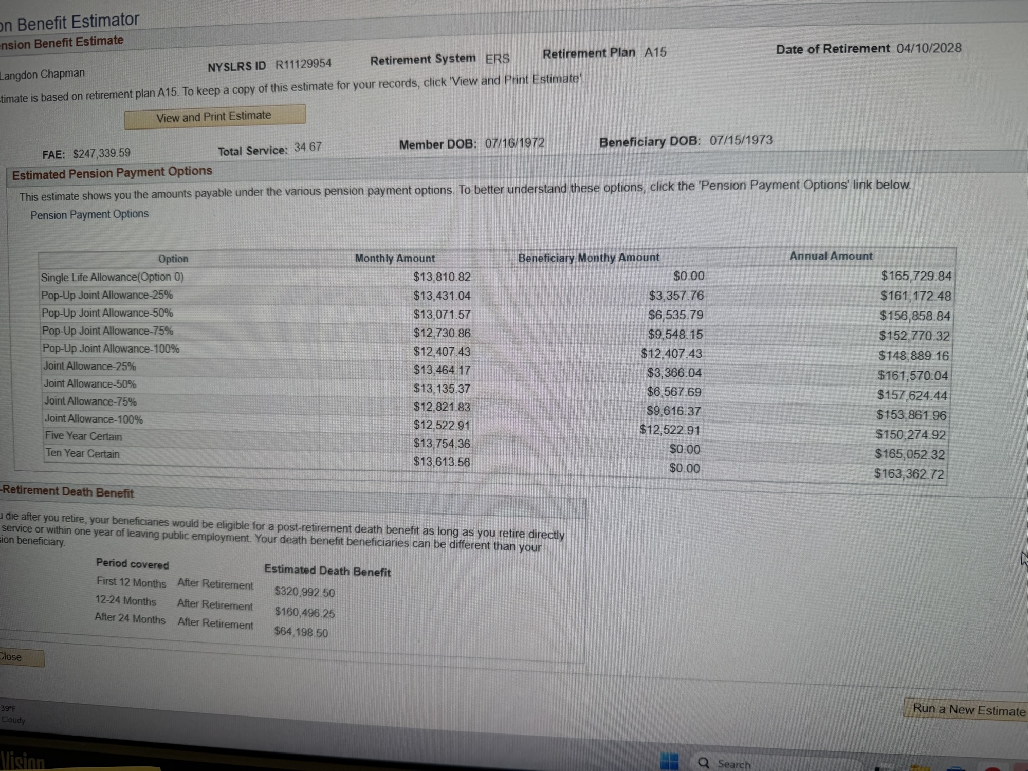Select the Single Life Allowance(Option 0) row

click(x=112, y=278)
